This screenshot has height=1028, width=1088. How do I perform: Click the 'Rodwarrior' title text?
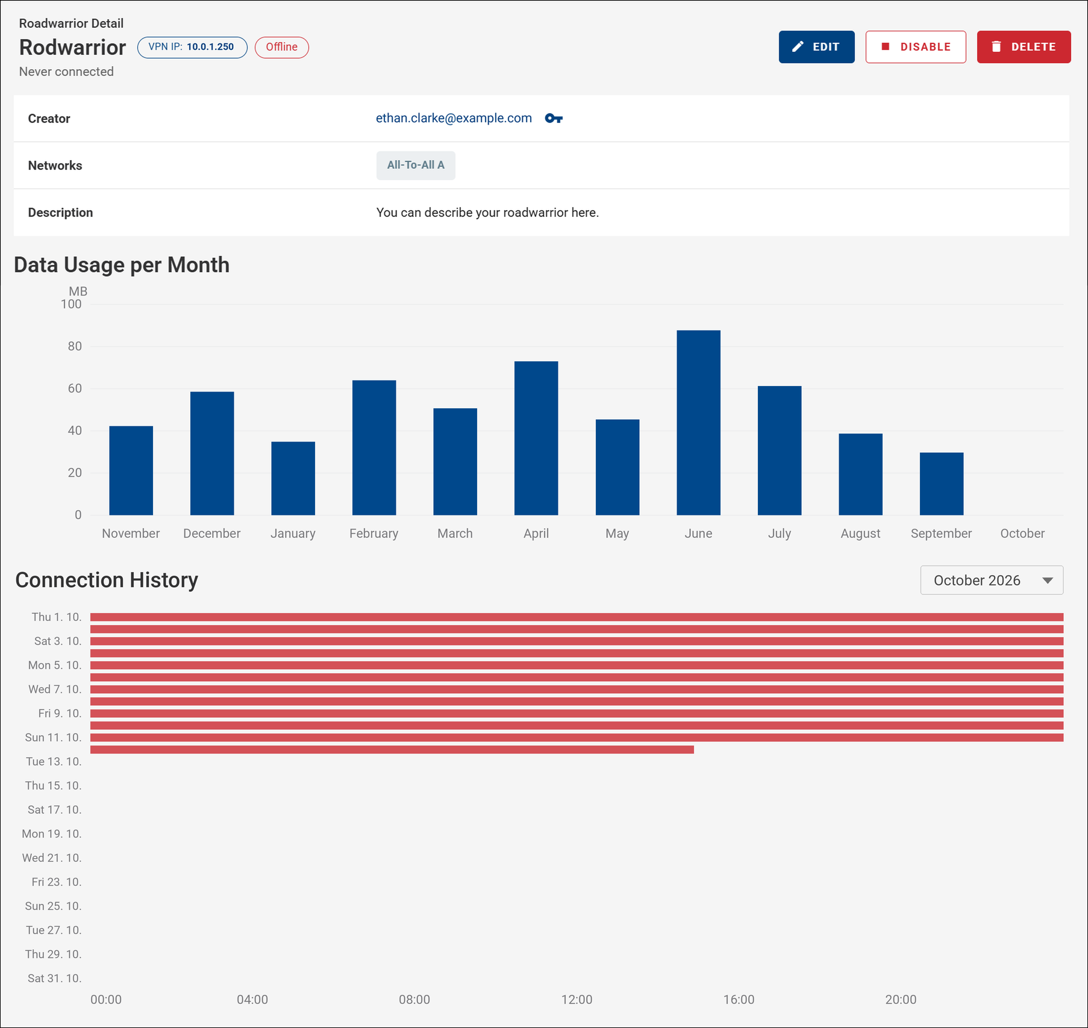[x=72, y=47]
